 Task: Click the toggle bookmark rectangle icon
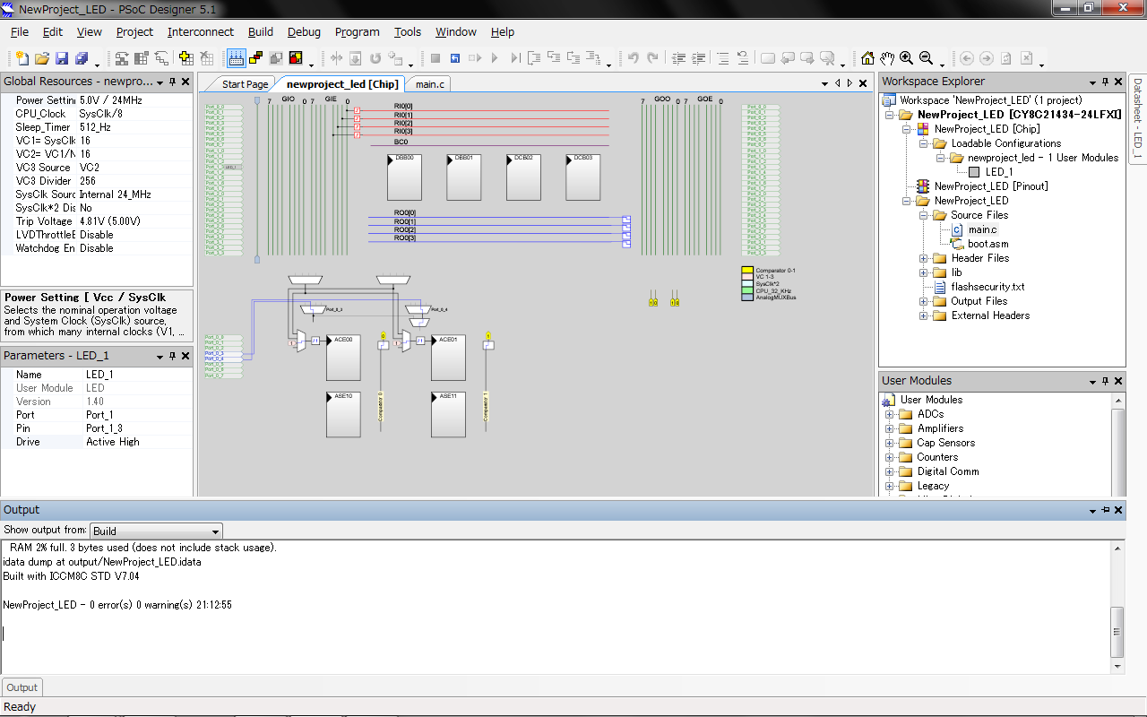point(768,58)
